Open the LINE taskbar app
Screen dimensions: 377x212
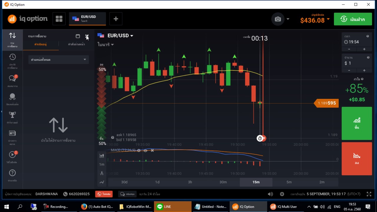click(x=173, y=207)
